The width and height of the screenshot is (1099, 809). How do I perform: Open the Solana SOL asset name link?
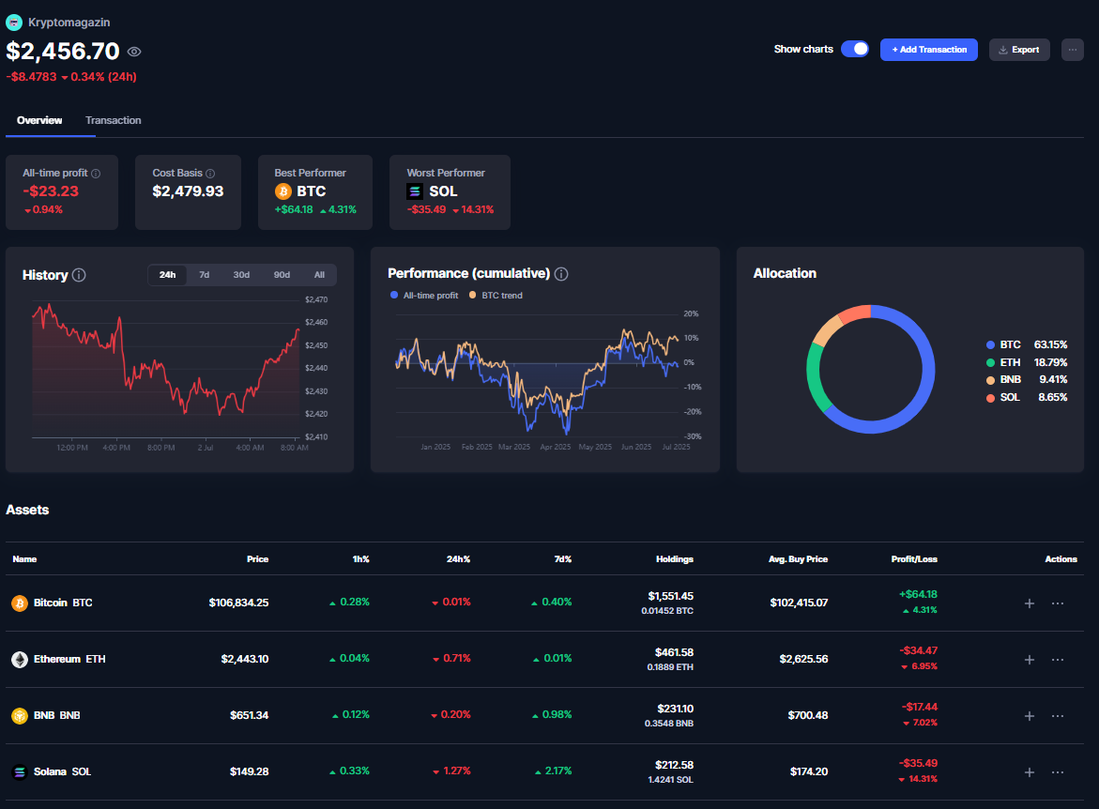[x=62, y=771]
